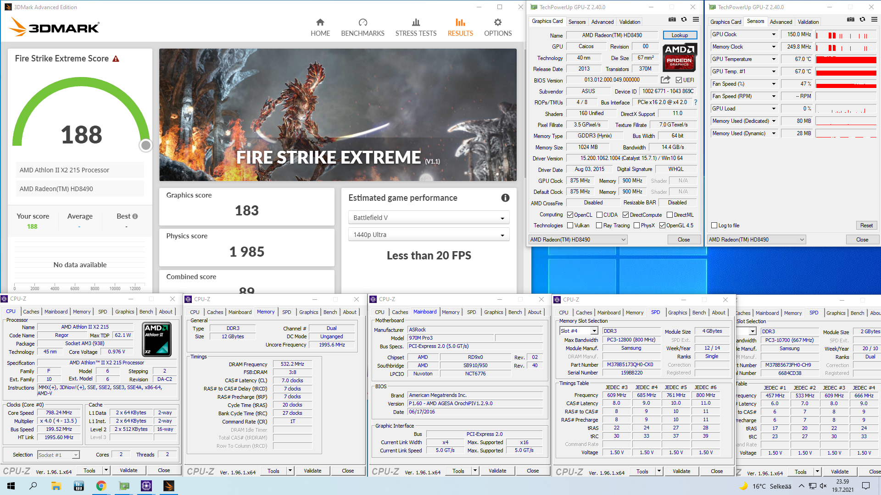
Task: Enable Log to file in GPU-Z Sensors
Action: 714,225
